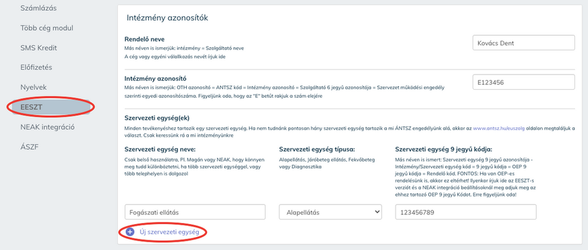Expand the Szervezeti egység típusa dropdown
The height and width of the screenshot is (250, 588).
pos(330,212)
